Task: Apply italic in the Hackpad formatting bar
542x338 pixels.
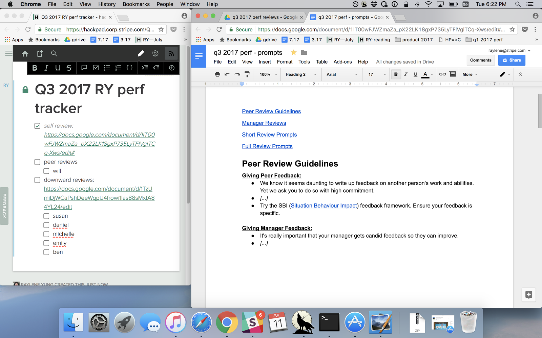Action: click(46, 68)
